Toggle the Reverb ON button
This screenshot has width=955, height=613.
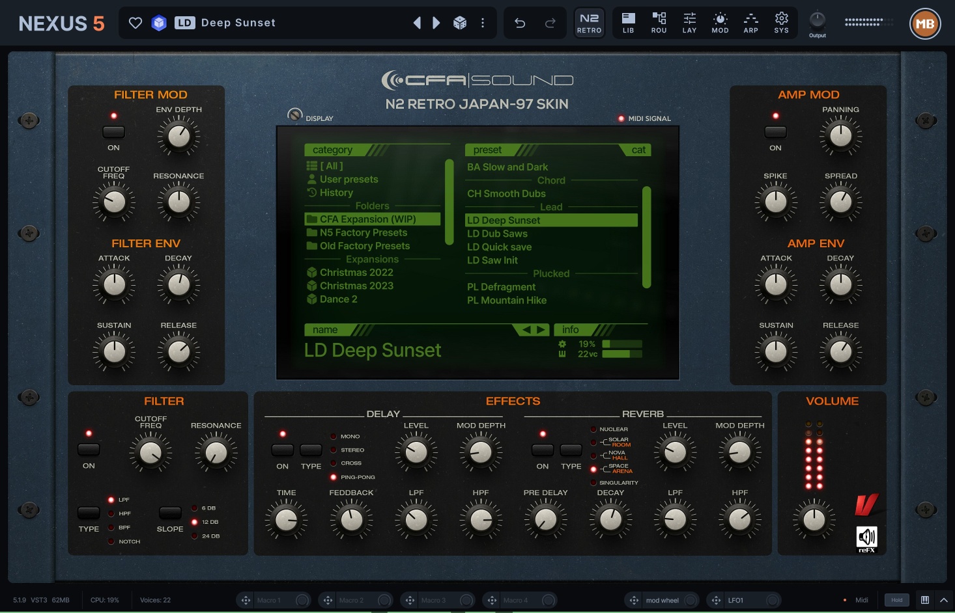coord(543,450)
